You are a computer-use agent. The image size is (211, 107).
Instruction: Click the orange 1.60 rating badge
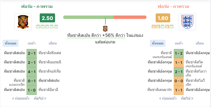163,18
